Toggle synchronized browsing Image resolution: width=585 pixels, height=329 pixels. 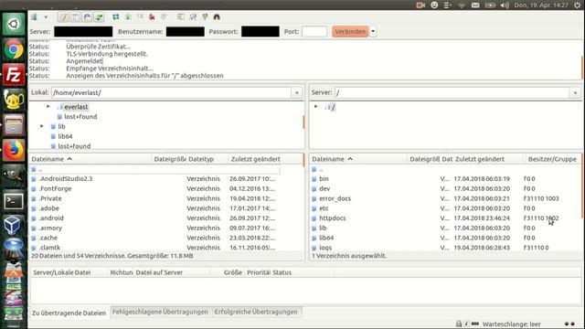205,17
